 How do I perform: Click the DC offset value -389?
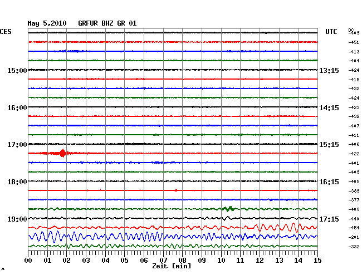[x=354, y=191]
